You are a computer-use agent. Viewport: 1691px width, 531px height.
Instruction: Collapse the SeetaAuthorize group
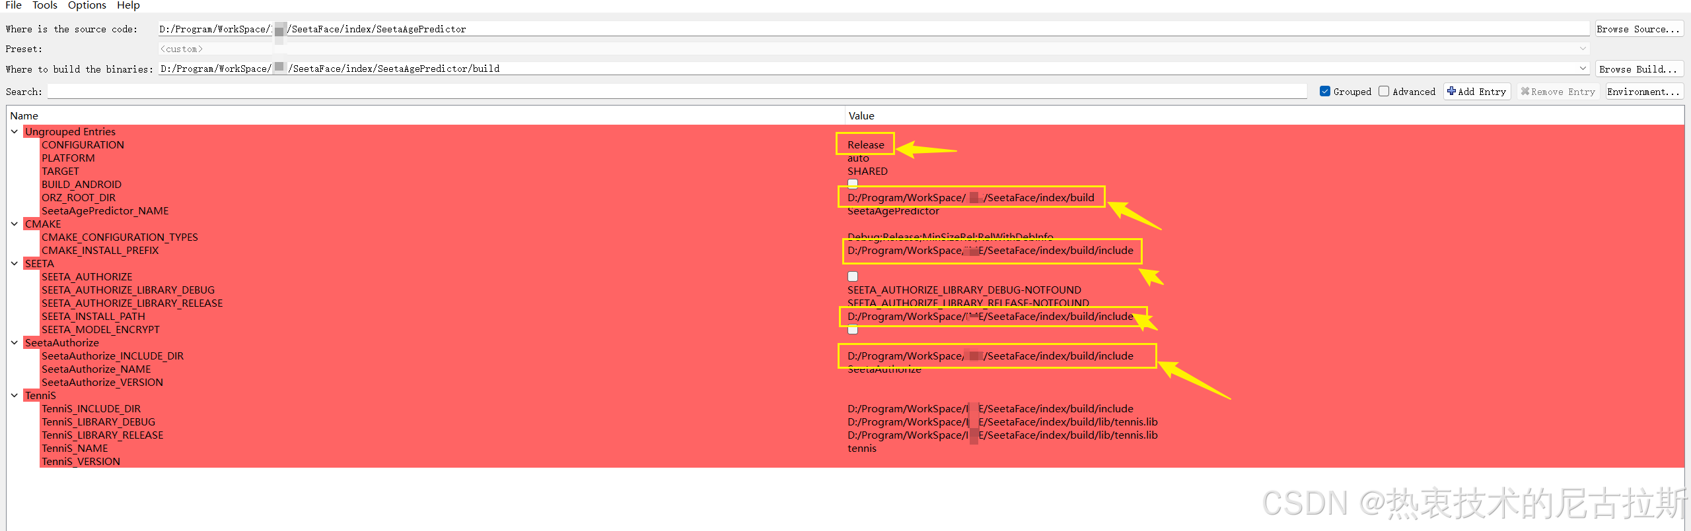pyautogui.click(x=15, y=342)
